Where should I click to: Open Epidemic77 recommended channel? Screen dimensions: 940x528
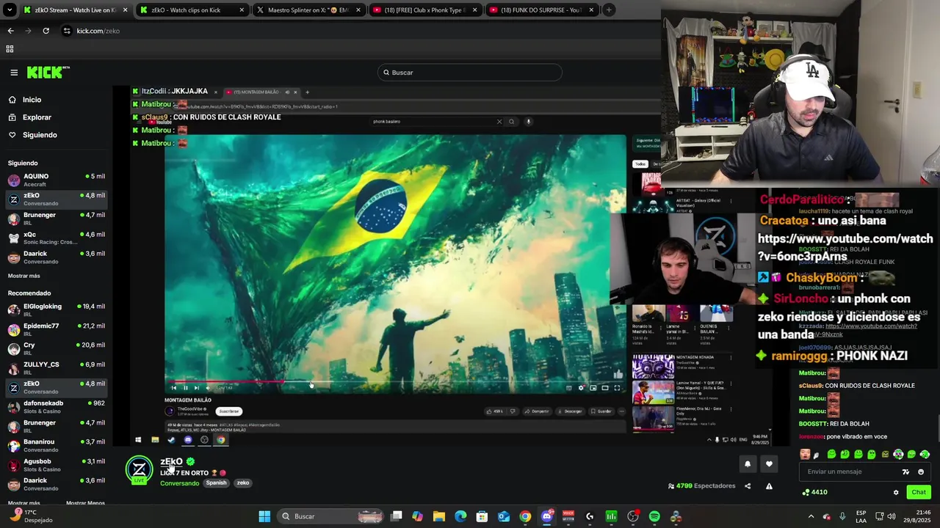pyautogui.click(x=56, y=329)
